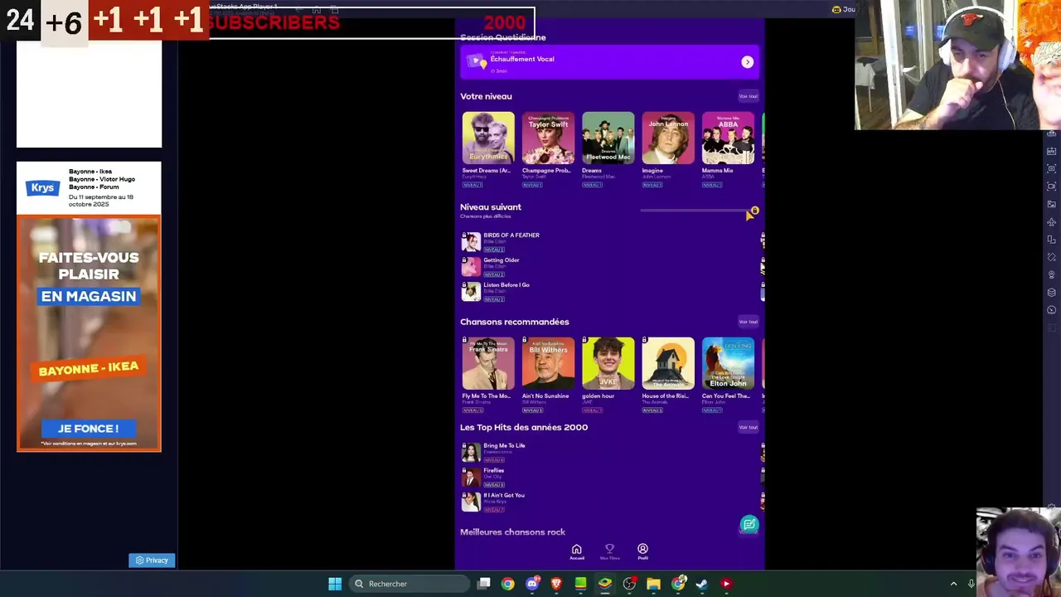Start the Échauffement Vocal session arrow
The height and width of the screenshot is (597, 1061).
point(748,62)
